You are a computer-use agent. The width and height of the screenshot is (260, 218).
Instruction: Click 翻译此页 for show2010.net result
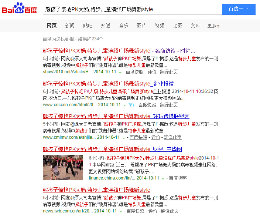(169, 72)
